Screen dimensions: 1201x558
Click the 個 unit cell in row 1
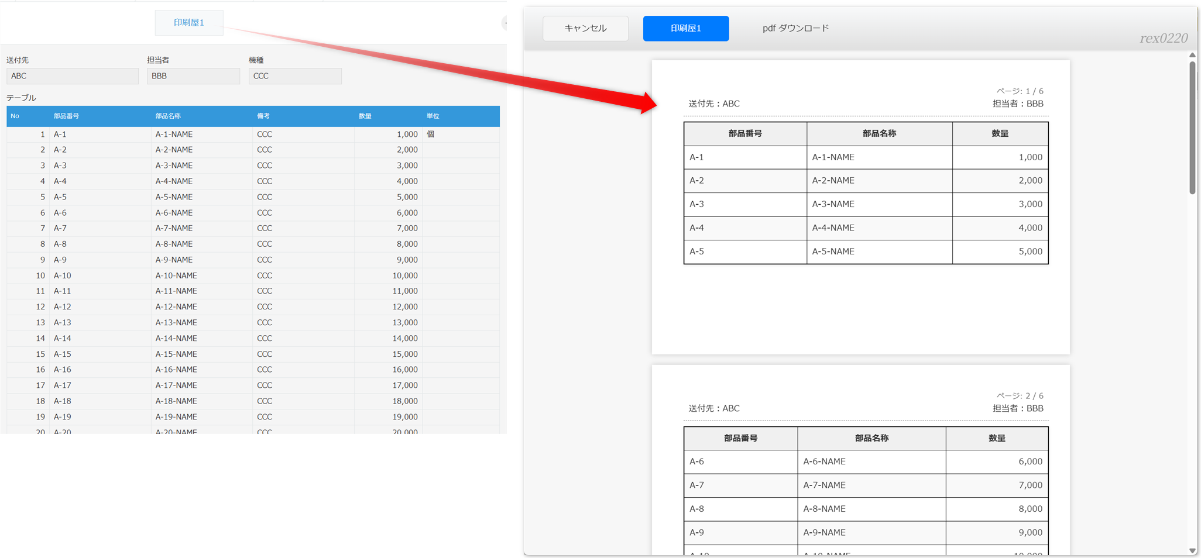click(x=431, y=135)
